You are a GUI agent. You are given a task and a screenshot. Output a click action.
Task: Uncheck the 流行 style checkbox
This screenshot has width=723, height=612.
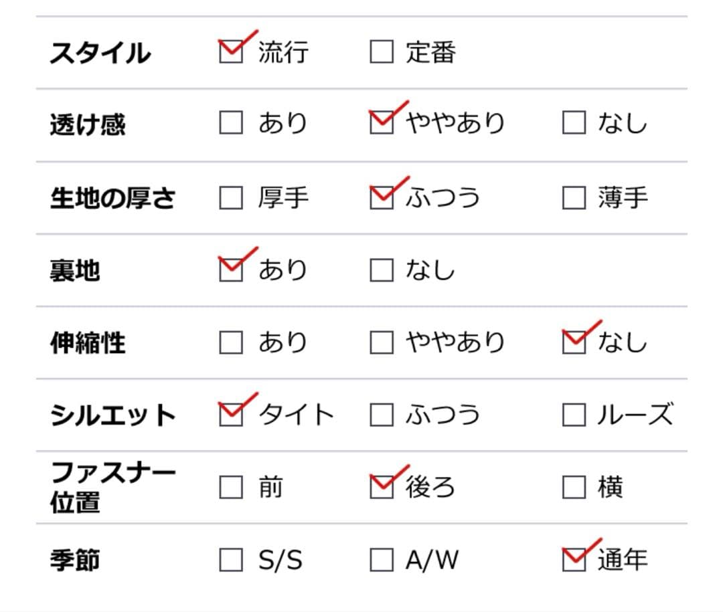(x=231, y=52)
